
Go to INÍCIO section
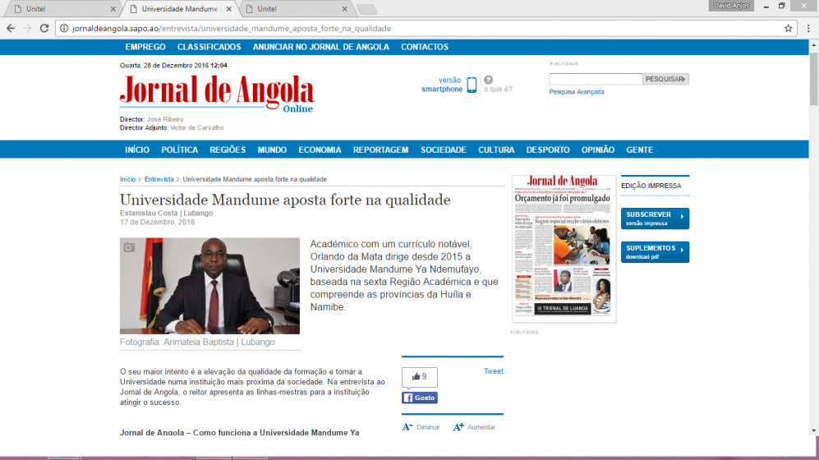point(137,149)
